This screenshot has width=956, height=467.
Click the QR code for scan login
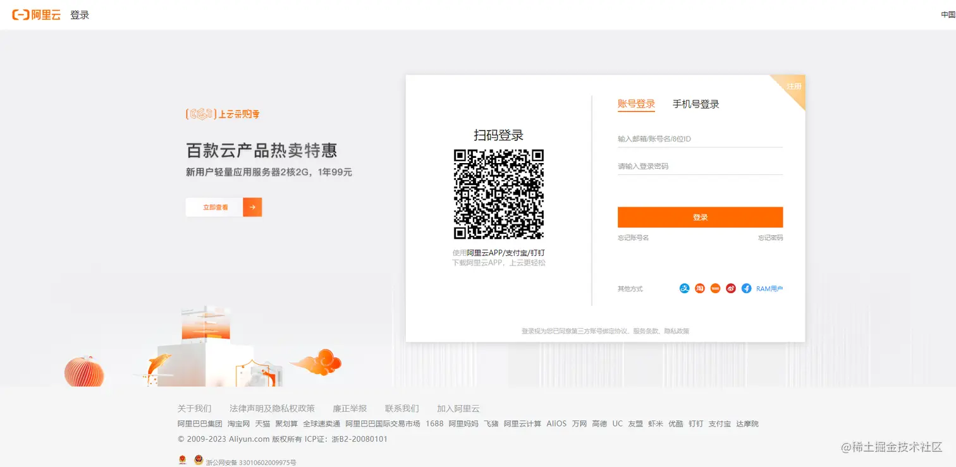click(499, 194)
